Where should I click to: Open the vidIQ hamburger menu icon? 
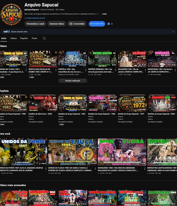coord(112,24)
